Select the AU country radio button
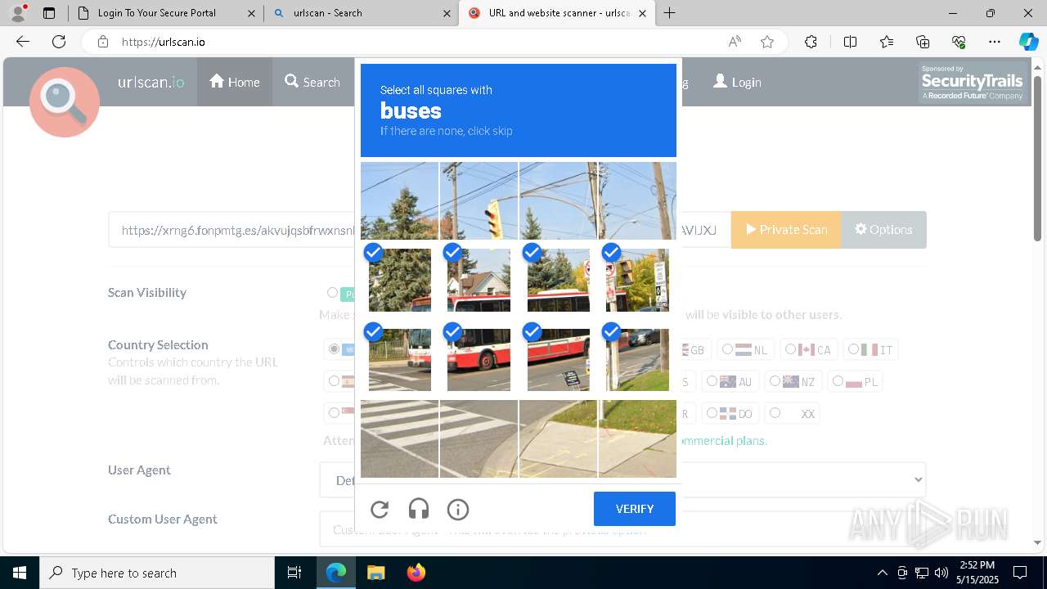 (712, 381)
